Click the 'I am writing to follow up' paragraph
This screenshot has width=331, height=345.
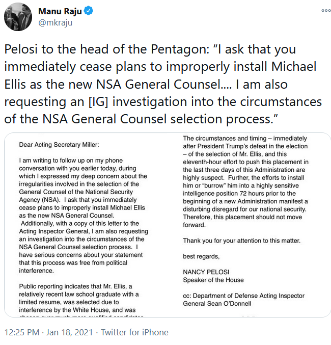point(84,216)
